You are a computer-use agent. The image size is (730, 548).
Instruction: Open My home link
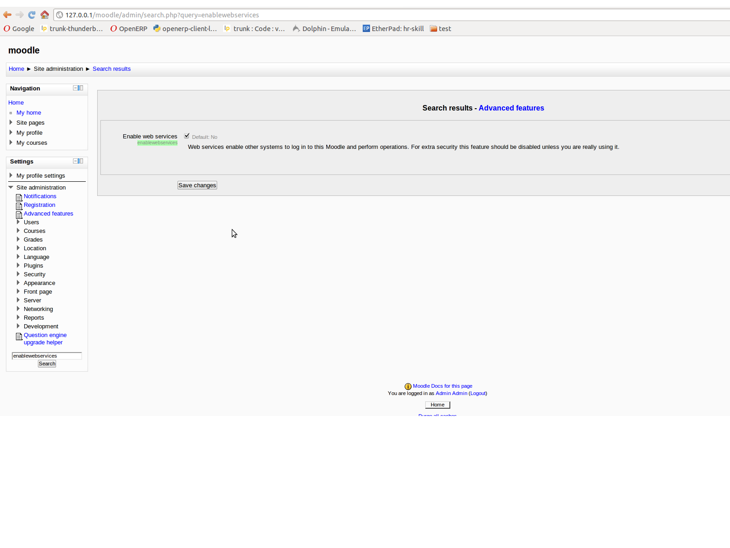click(29, 113)
